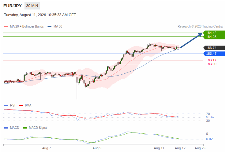Click the RSI value 51.47
Viewport: 226px width, 153px height.
click(x=210, y=117)
